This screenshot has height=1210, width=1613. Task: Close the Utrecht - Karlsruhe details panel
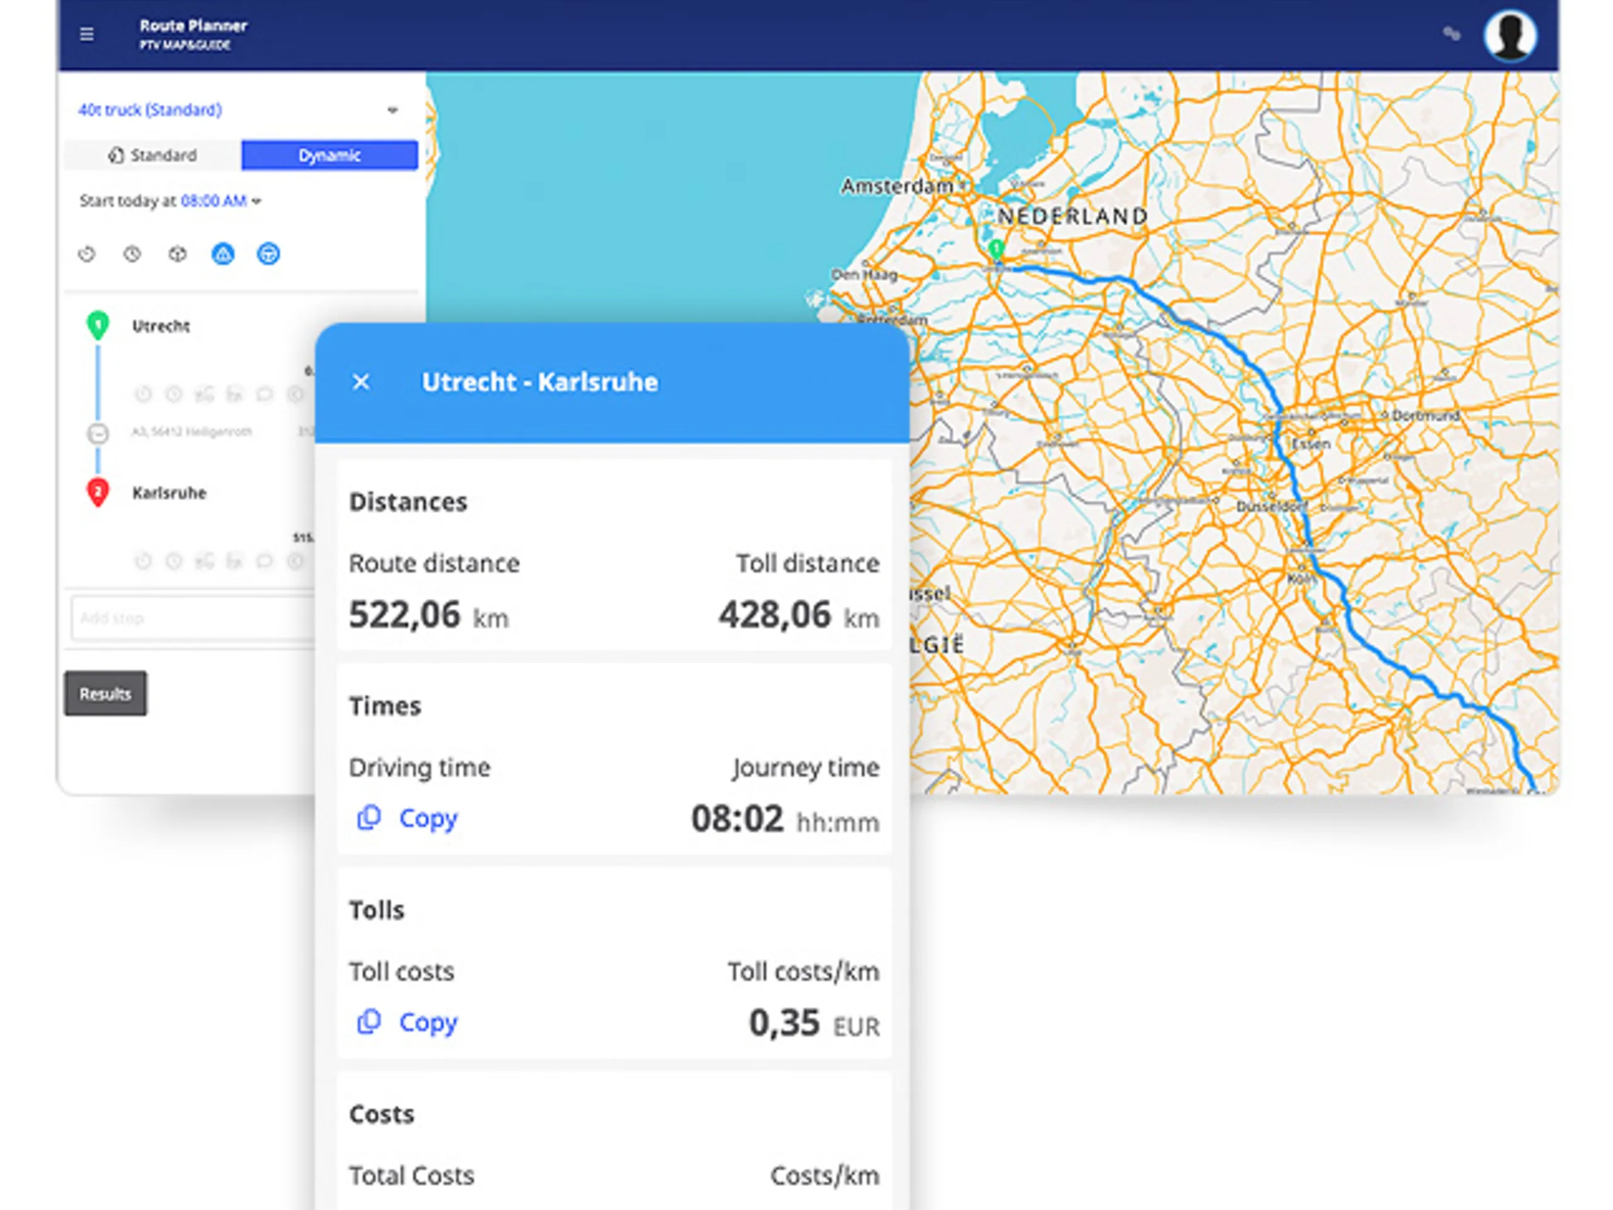tap(361, 382)
